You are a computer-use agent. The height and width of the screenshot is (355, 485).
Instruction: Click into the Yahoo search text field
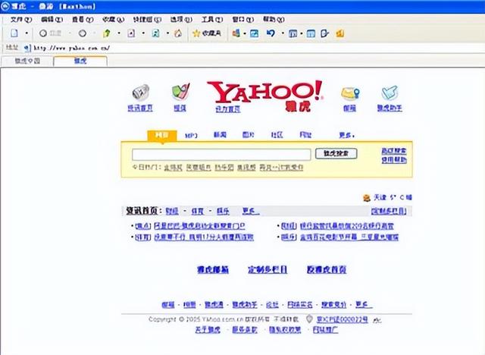(221, 154)
